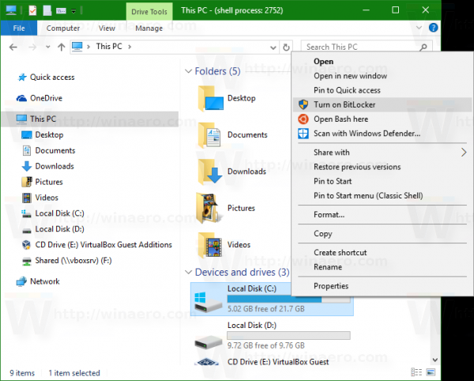Viewport: 474px width, 381px height.
Task: Click the Pictures folder icon in content pane
Action: pos(209,209)
